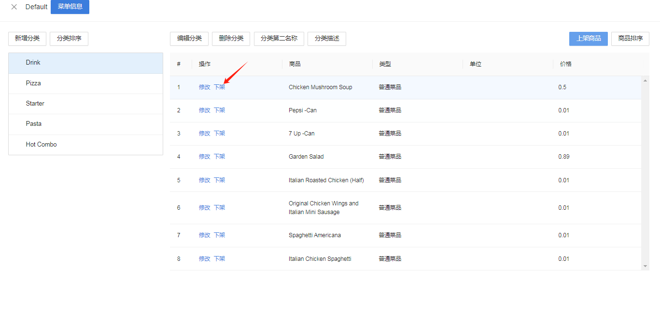Viewport: 660px width, 311px height.
Task: Click 下架 for Italian Chicken Spaghetti
Action: [220, 259]
